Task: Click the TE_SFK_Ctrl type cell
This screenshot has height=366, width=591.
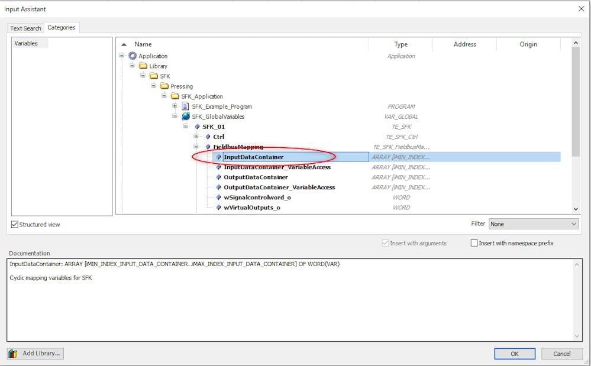Action: tap(402, 137)
